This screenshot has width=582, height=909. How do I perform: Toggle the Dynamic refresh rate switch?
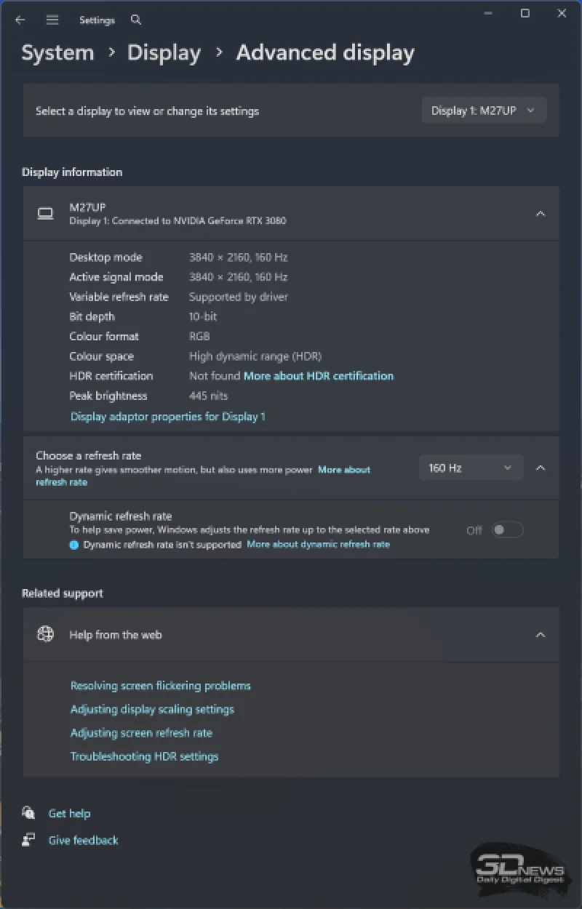click(x=507, y=530)
